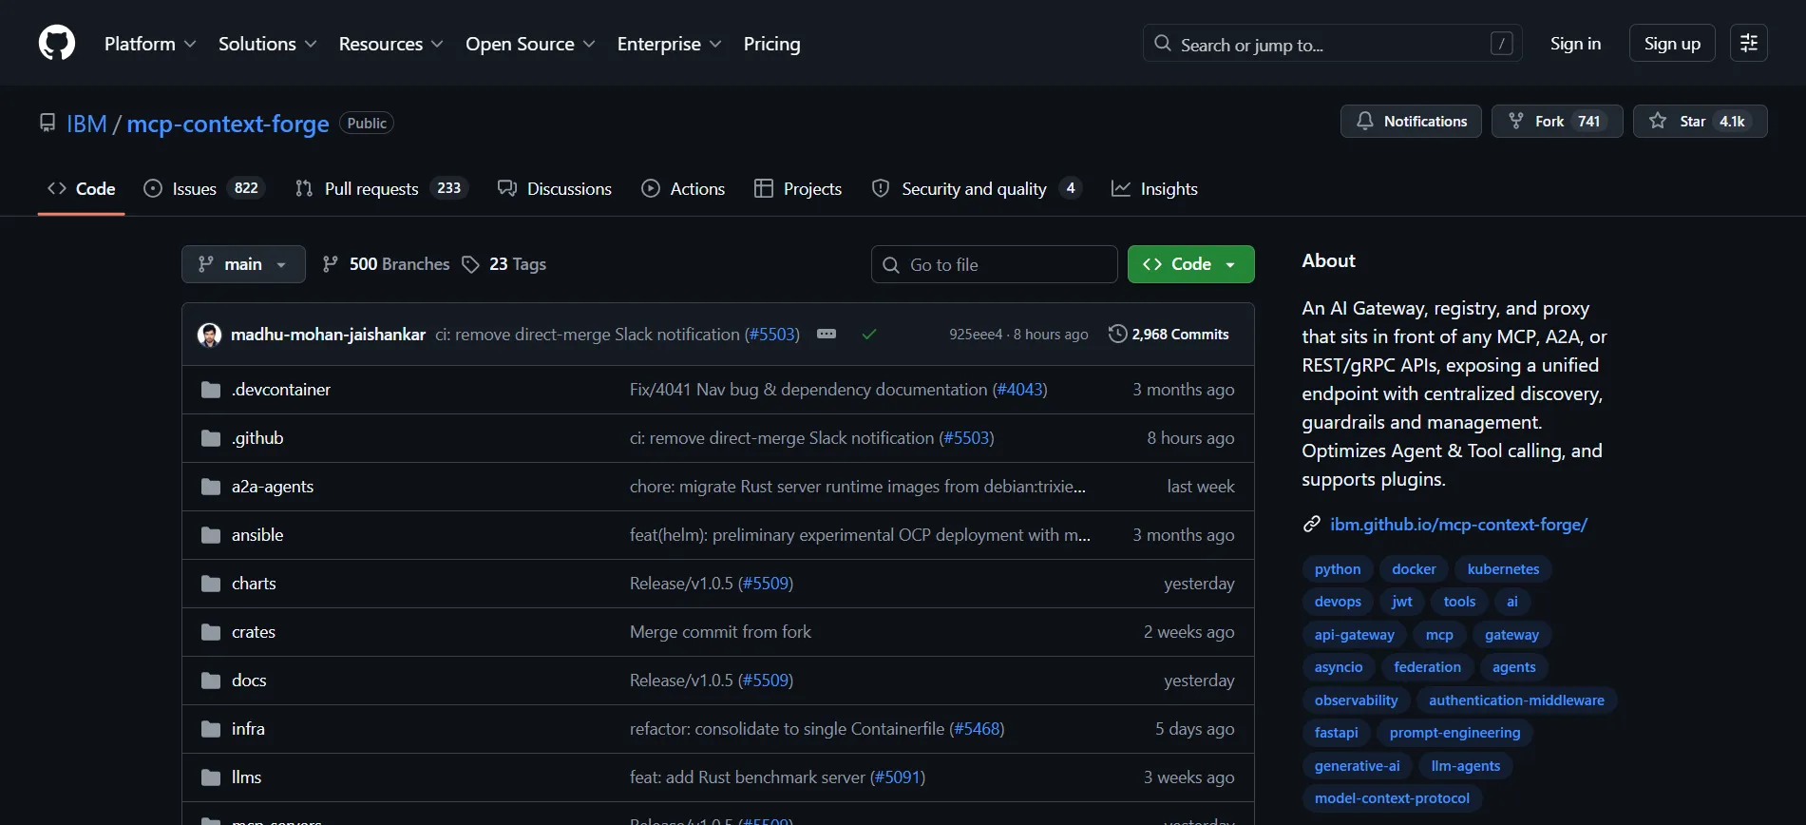
Task: Click the madhu-mohan-jaishankar author name
Action: tap(328, 335)
